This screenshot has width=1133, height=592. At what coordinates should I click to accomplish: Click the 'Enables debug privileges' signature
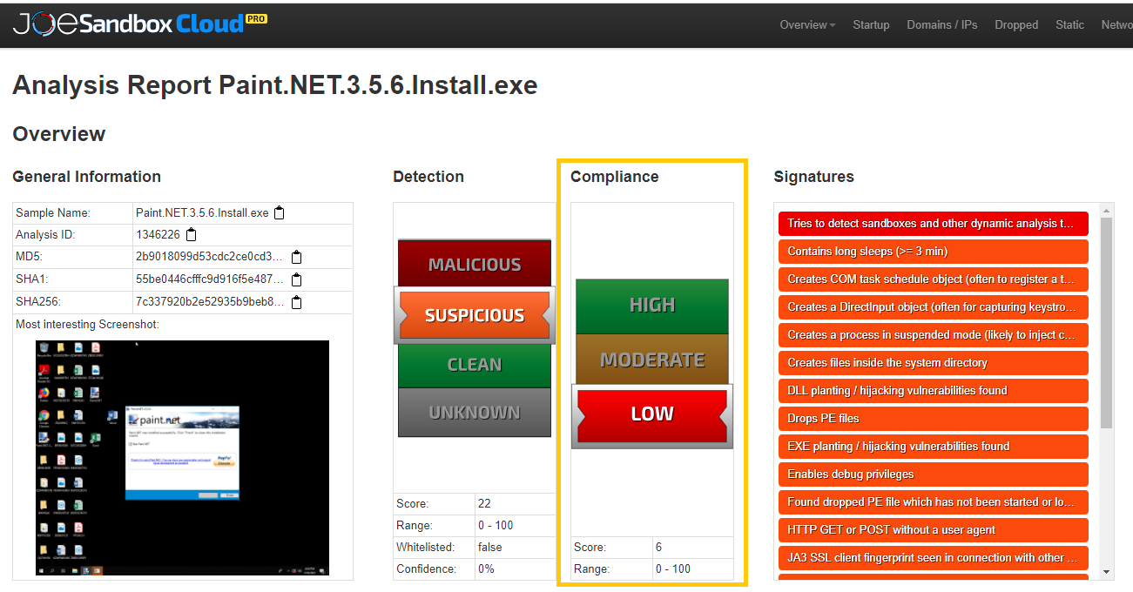point(932,474)
